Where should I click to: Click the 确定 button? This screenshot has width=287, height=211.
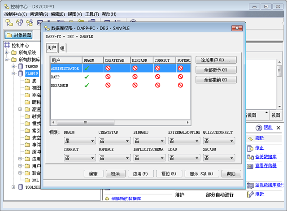tap(94, 174)
